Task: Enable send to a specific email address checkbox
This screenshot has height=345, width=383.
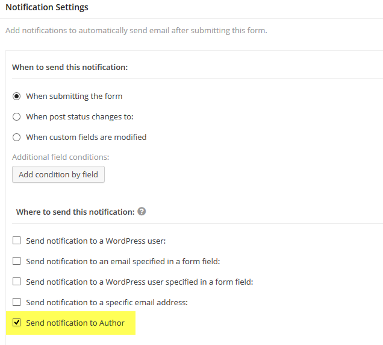Action: pos(17,302)
